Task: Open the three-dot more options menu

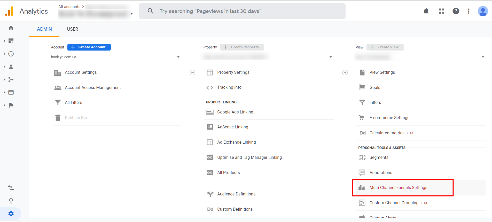Action: tap(468, 11)
